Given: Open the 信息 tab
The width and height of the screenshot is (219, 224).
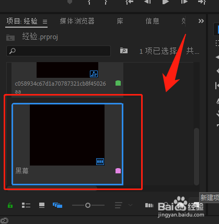Looking at the screenshot, I should tap(153, 21).
